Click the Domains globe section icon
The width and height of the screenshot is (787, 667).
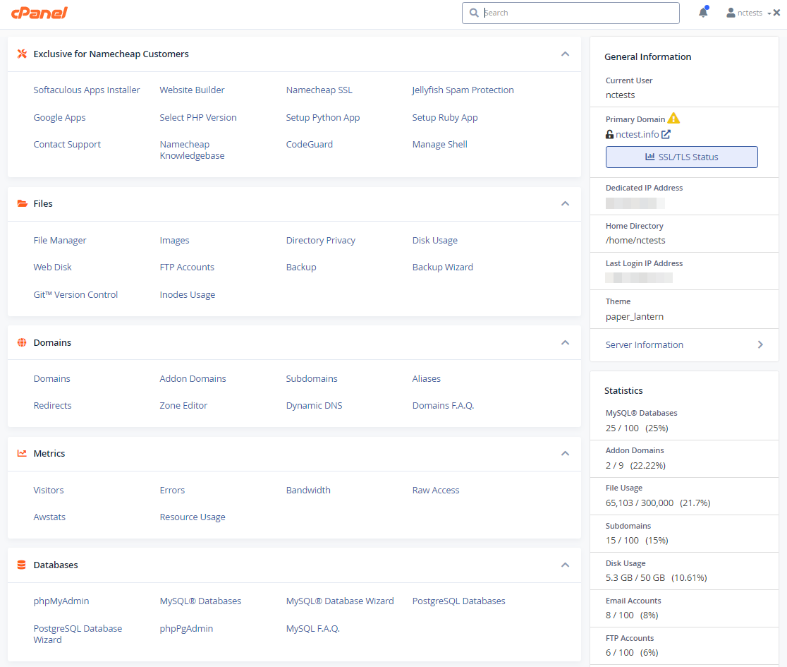point(22,342)
